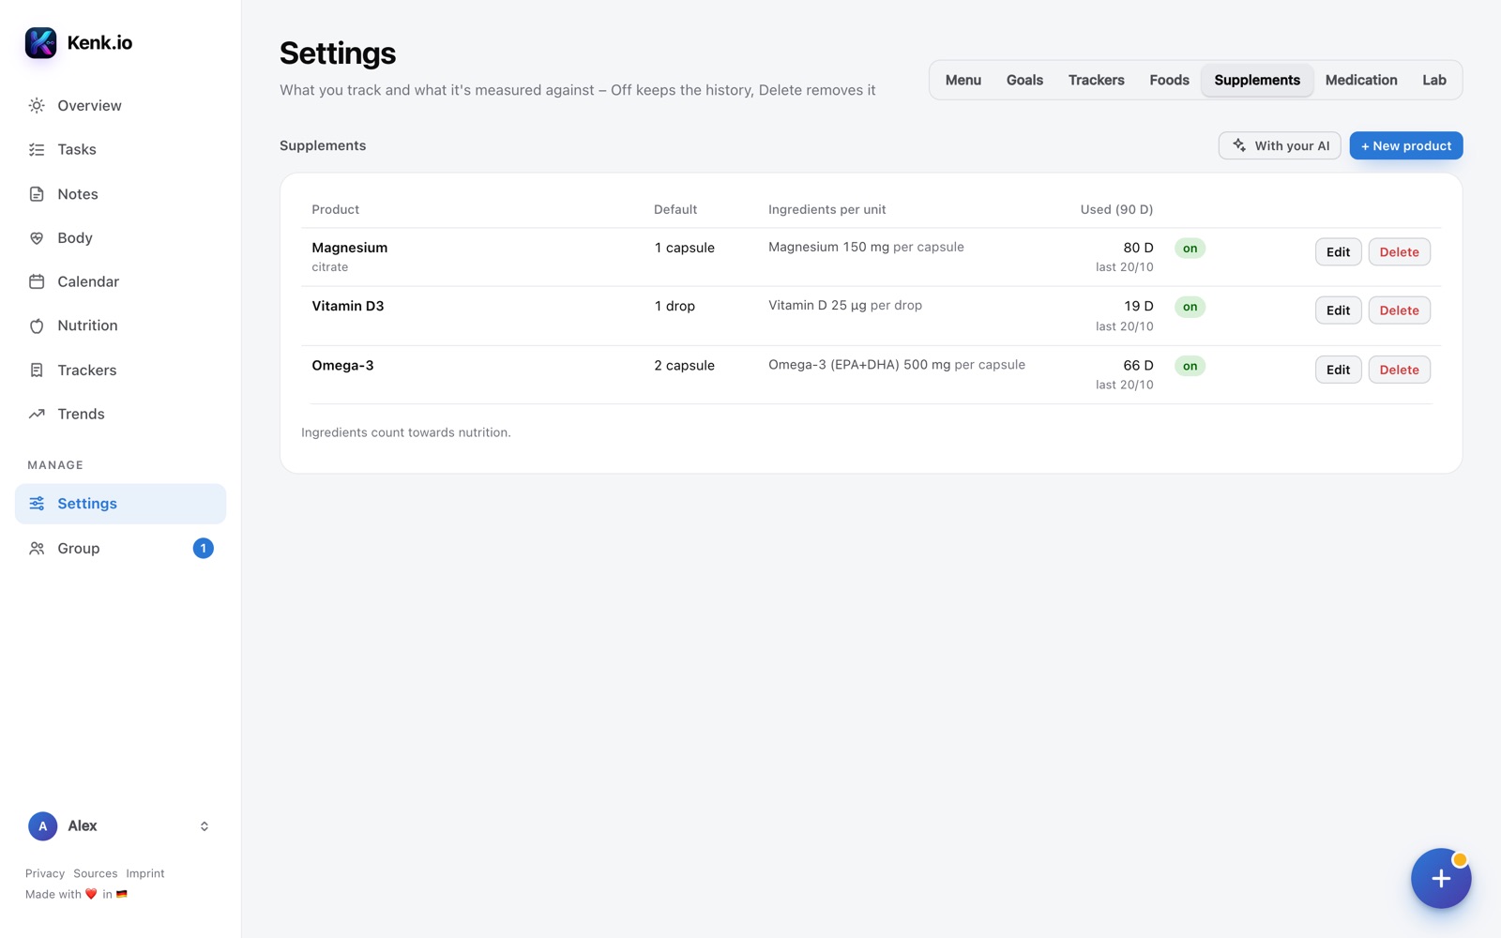Click the floating plus add button
The width and height of the screenshot is (1501, 938).
pyautogui.click(x=1441, y=878)
